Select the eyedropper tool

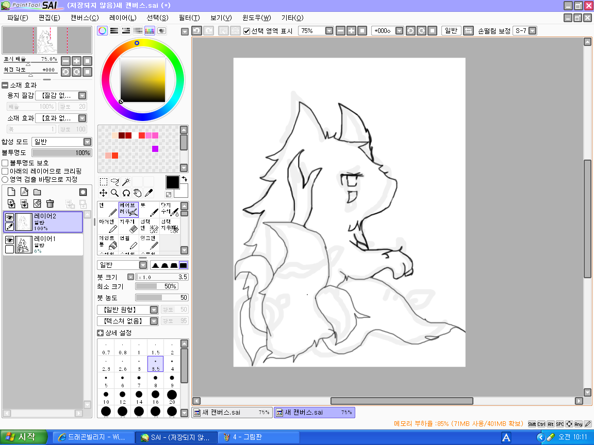pyautogui.click(x=149, y=193)
